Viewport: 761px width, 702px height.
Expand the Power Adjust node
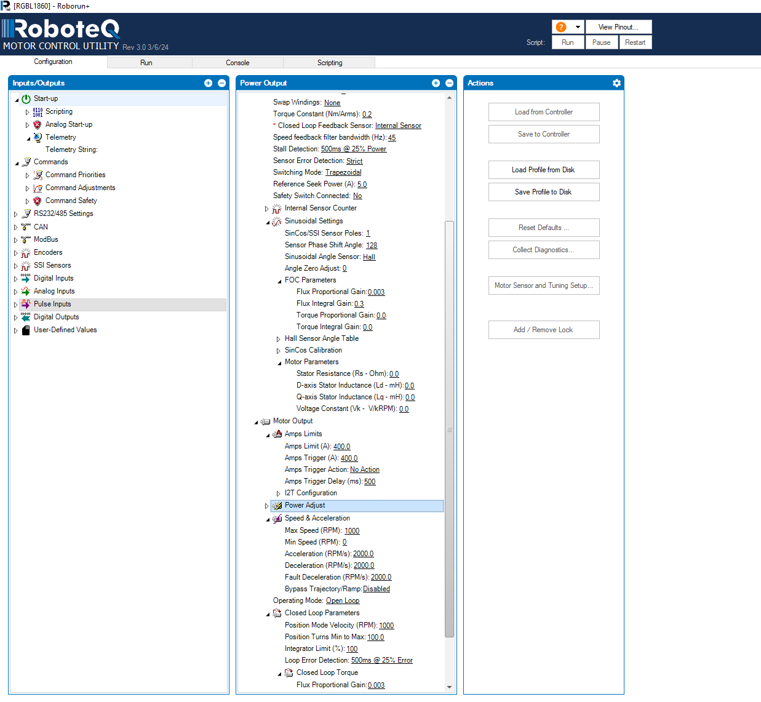tap(267, 506)
